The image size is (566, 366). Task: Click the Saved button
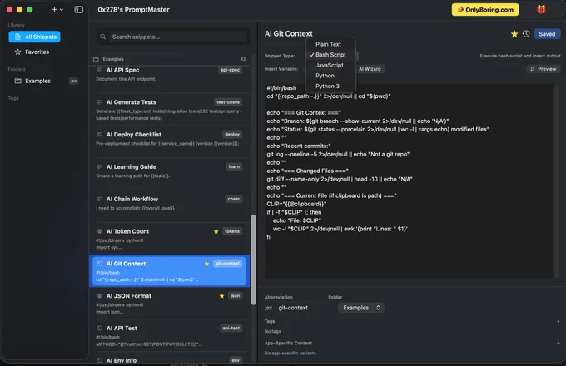[x=547, y=34]
